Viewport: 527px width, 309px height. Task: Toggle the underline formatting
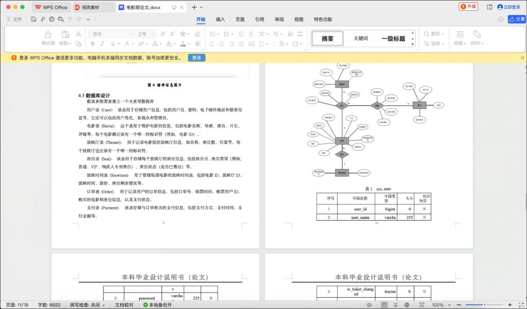click(112, 44)
